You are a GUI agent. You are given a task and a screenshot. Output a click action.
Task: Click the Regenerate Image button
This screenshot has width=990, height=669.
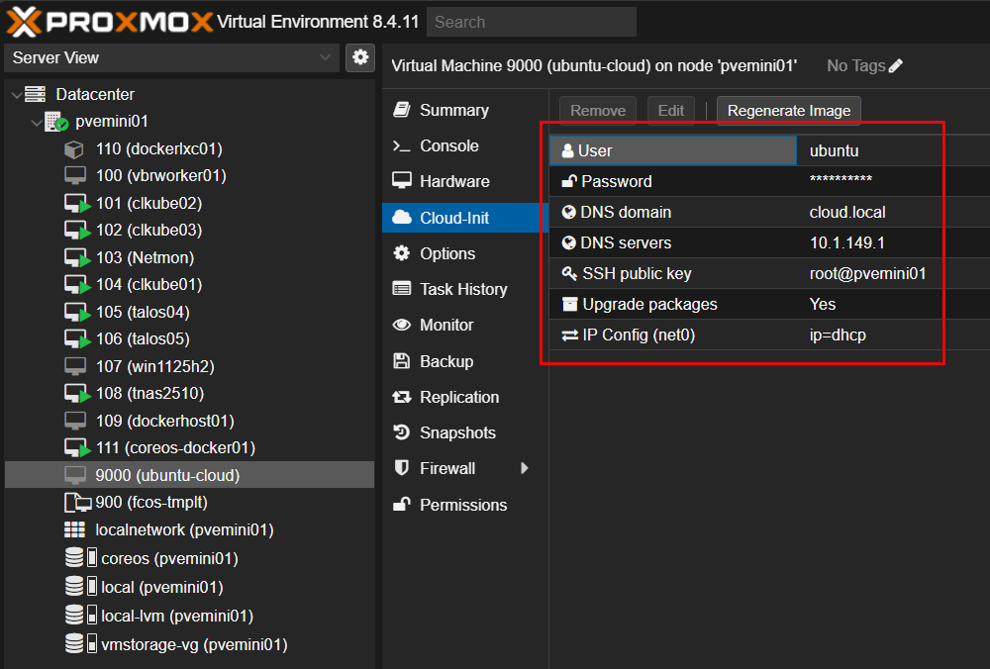789,111
